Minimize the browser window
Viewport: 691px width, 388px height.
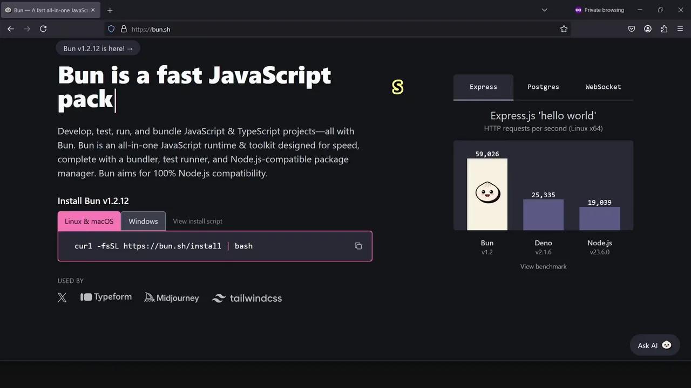[x=640, y=10]
